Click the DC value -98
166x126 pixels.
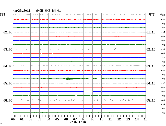coord(163,79)
